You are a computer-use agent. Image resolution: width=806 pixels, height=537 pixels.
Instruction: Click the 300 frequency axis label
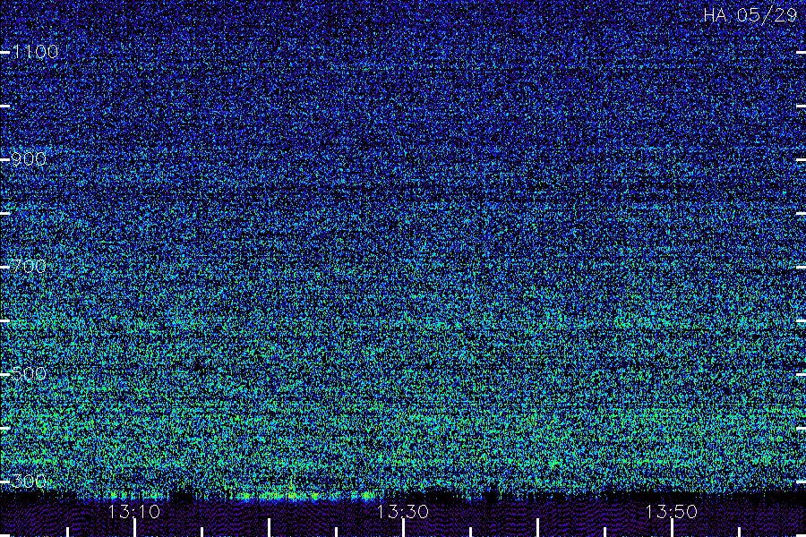coord(29,482)
